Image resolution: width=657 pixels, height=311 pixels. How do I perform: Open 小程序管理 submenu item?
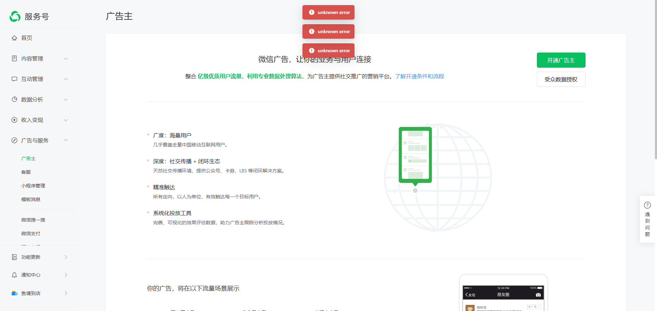[33, 186]
